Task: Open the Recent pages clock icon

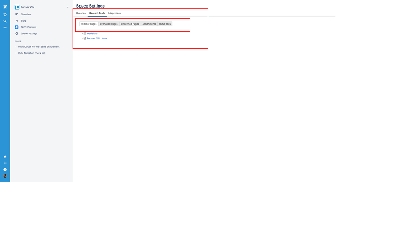Action: (5, 15)
